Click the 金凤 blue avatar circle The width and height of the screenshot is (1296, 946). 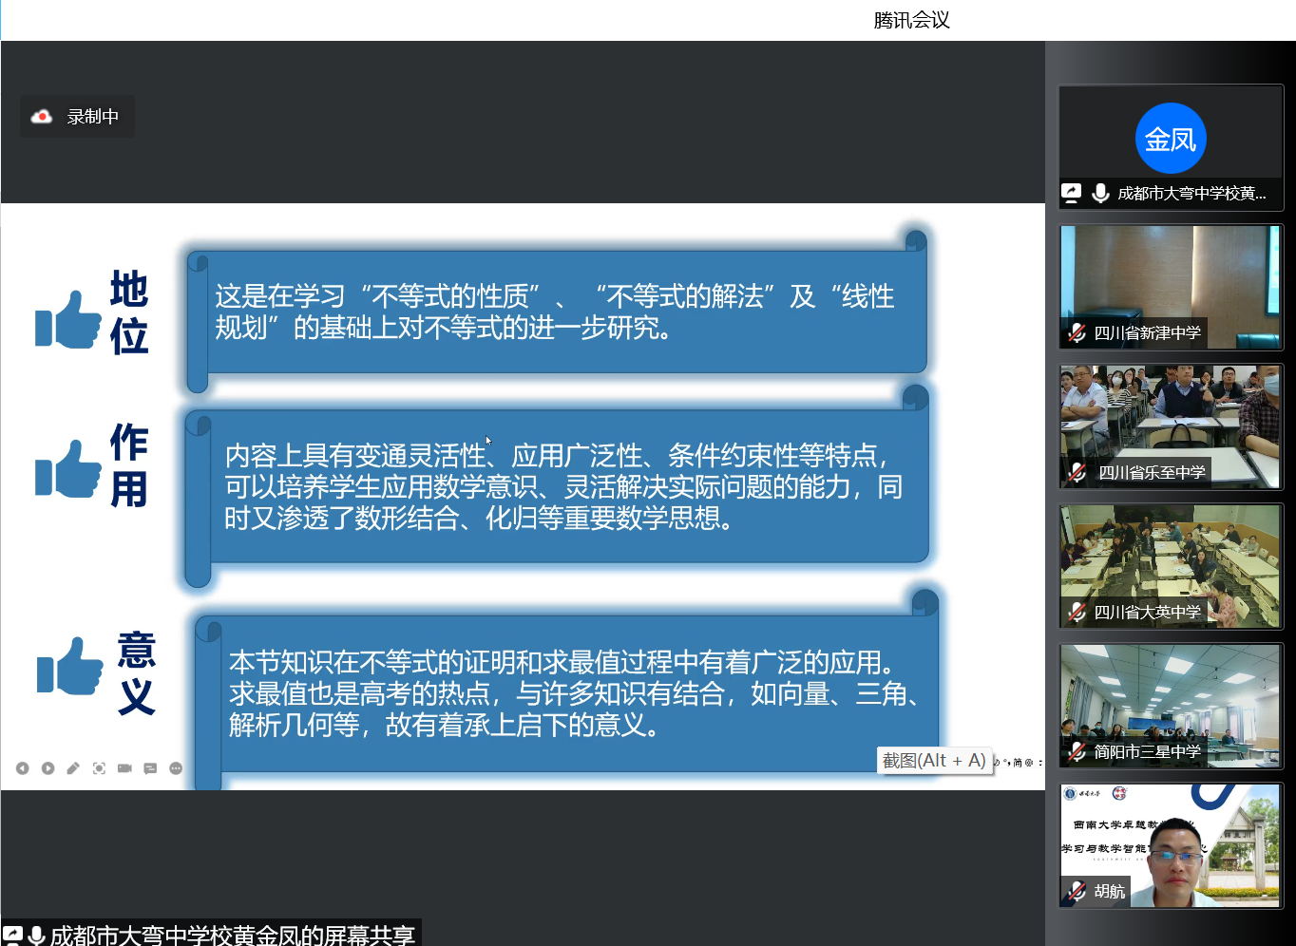[1171, 139]
